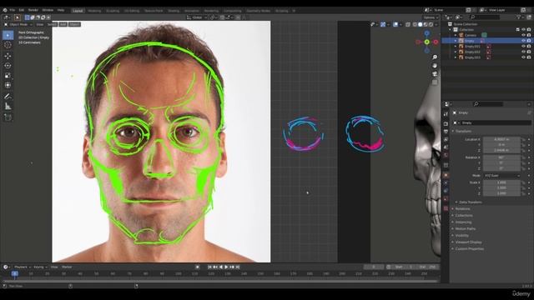Click the outliner filter funnel icon
The height and width of the screenshot is (300, 534).
[x=519, y=17]
